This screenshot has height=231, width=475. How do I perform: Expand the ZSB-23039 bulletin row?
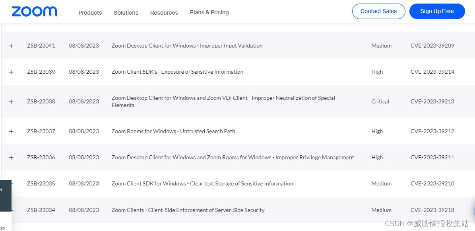(11, 72)
